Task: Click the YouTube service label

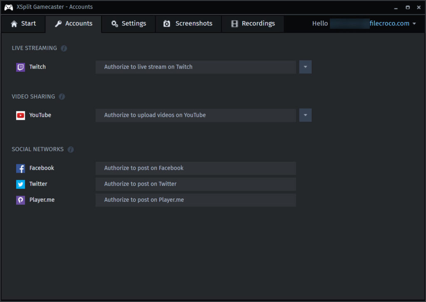Action: click(40, 115)
